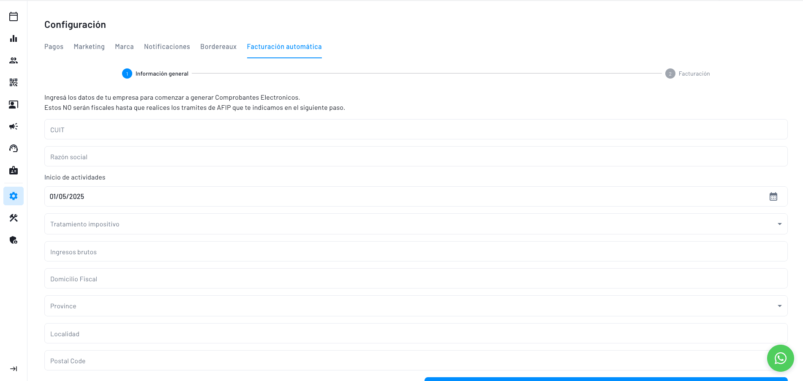Open the bar chart statistics icon
The image size is (803, 381).
(x=14, y=38)
